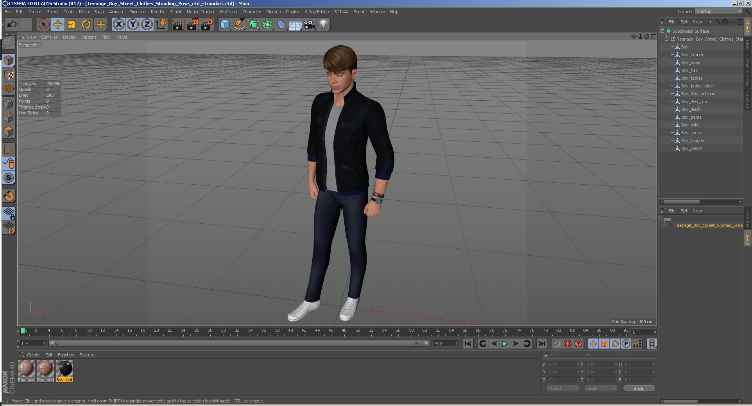The width and height of the screenshot is (752, 406).
Task: Select the Boy_clot material thumbnail
Action: (64, 370)
